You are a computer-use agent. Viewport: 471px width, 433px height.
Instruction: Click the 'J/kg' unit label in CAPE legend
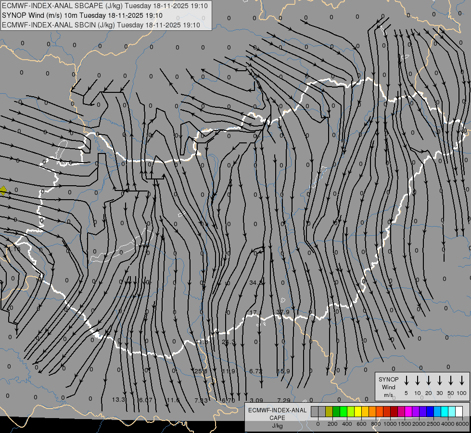coord(277,426)
